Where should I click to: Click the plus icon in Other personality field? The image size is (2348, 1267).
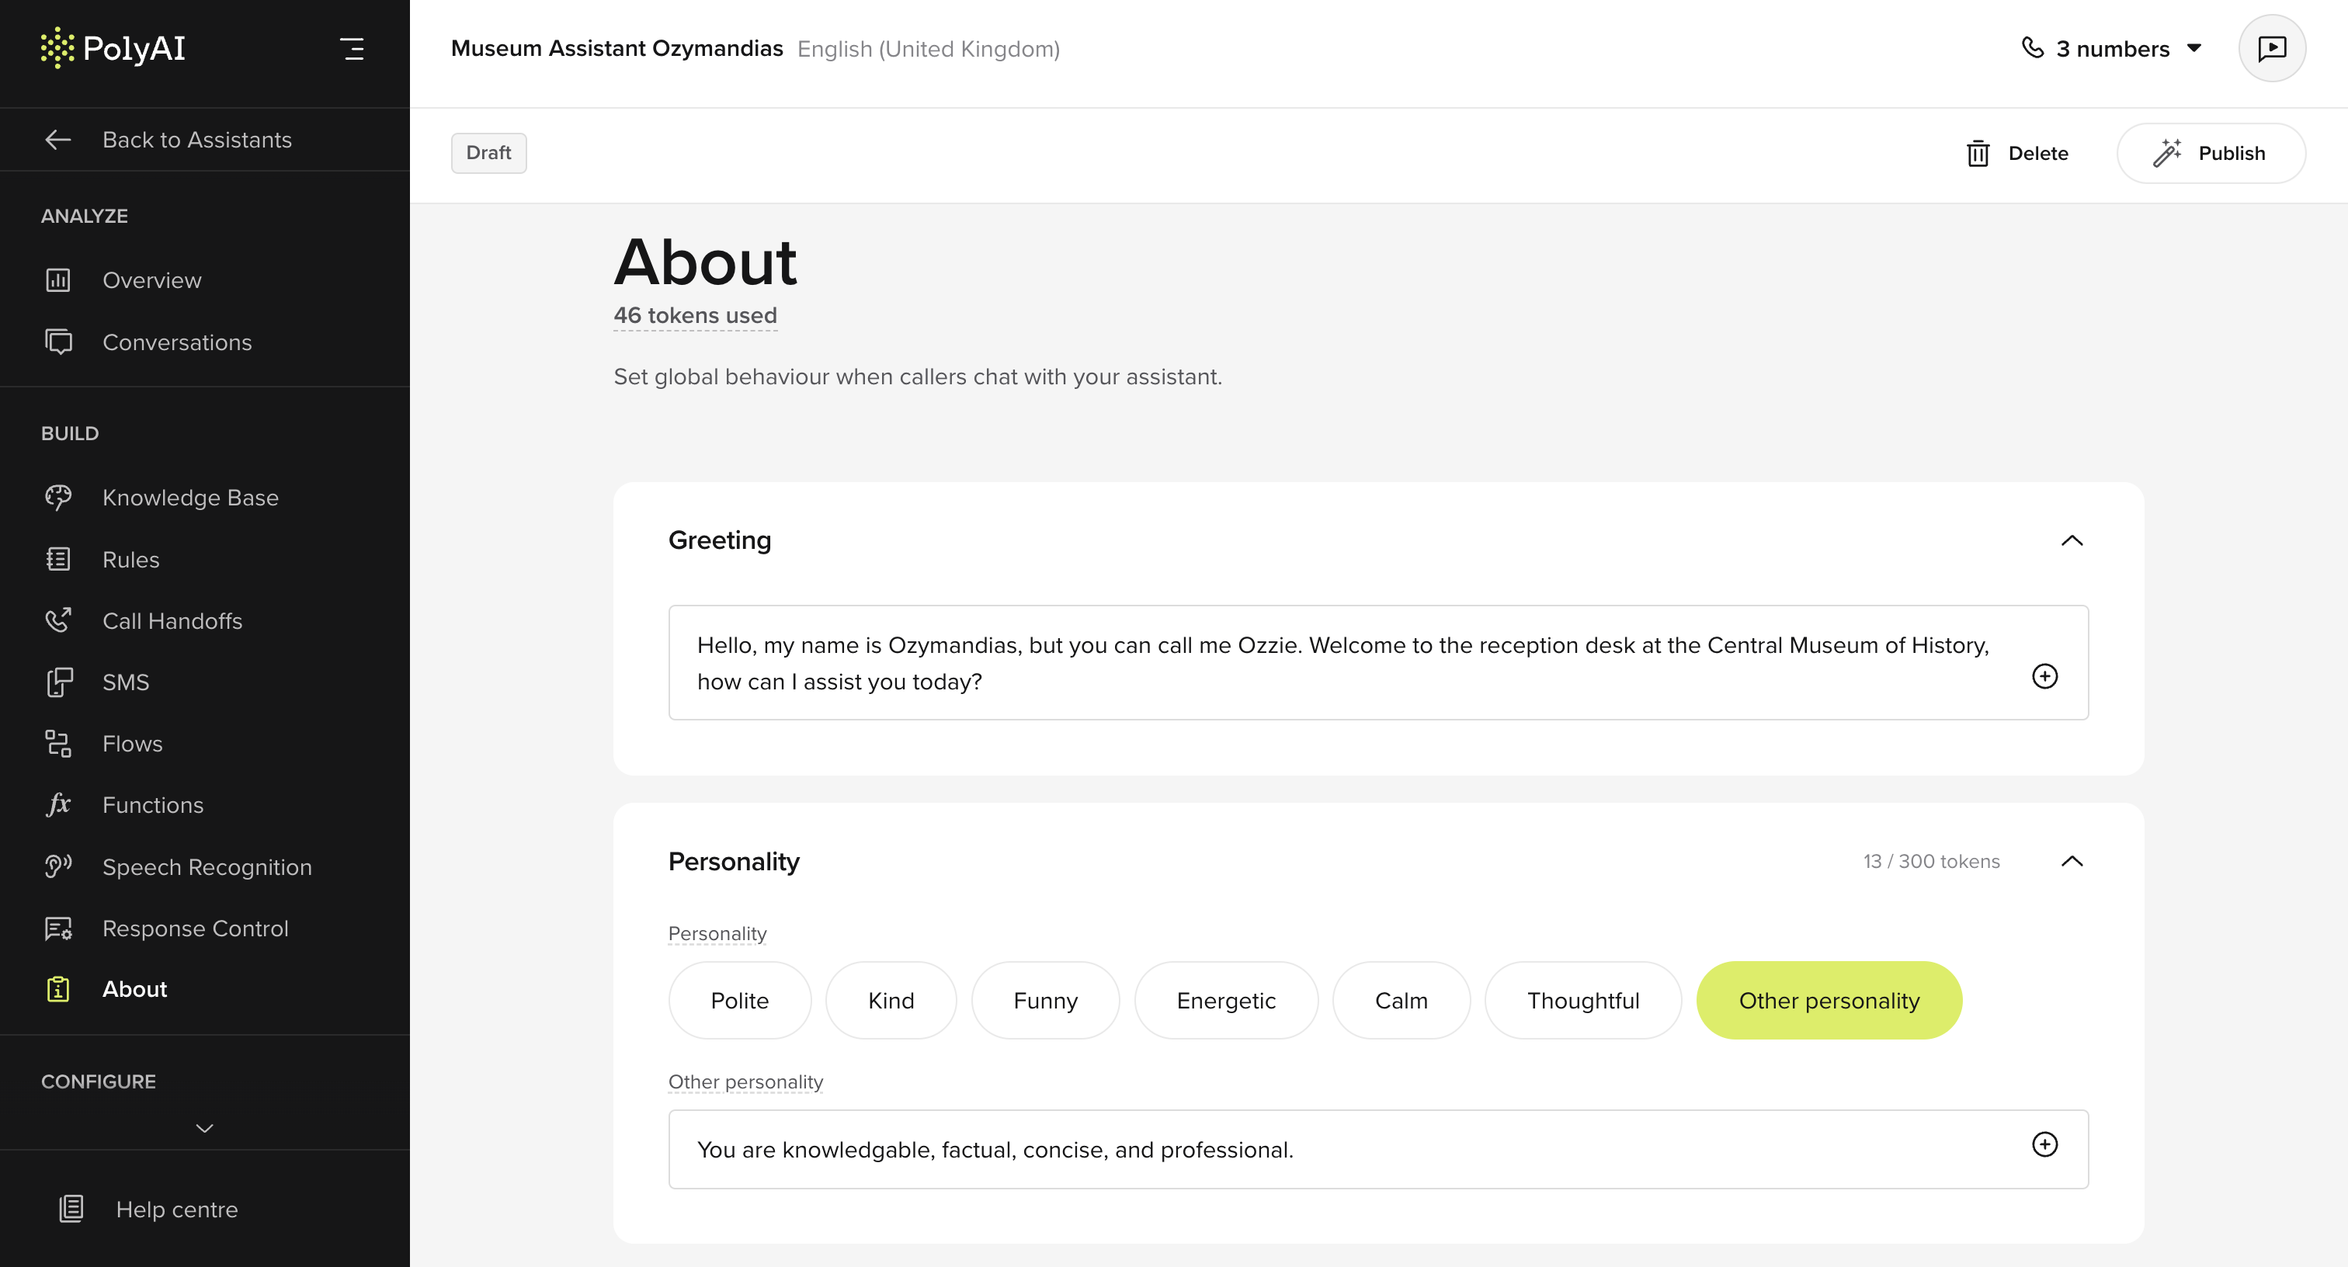point(2044,1145)
